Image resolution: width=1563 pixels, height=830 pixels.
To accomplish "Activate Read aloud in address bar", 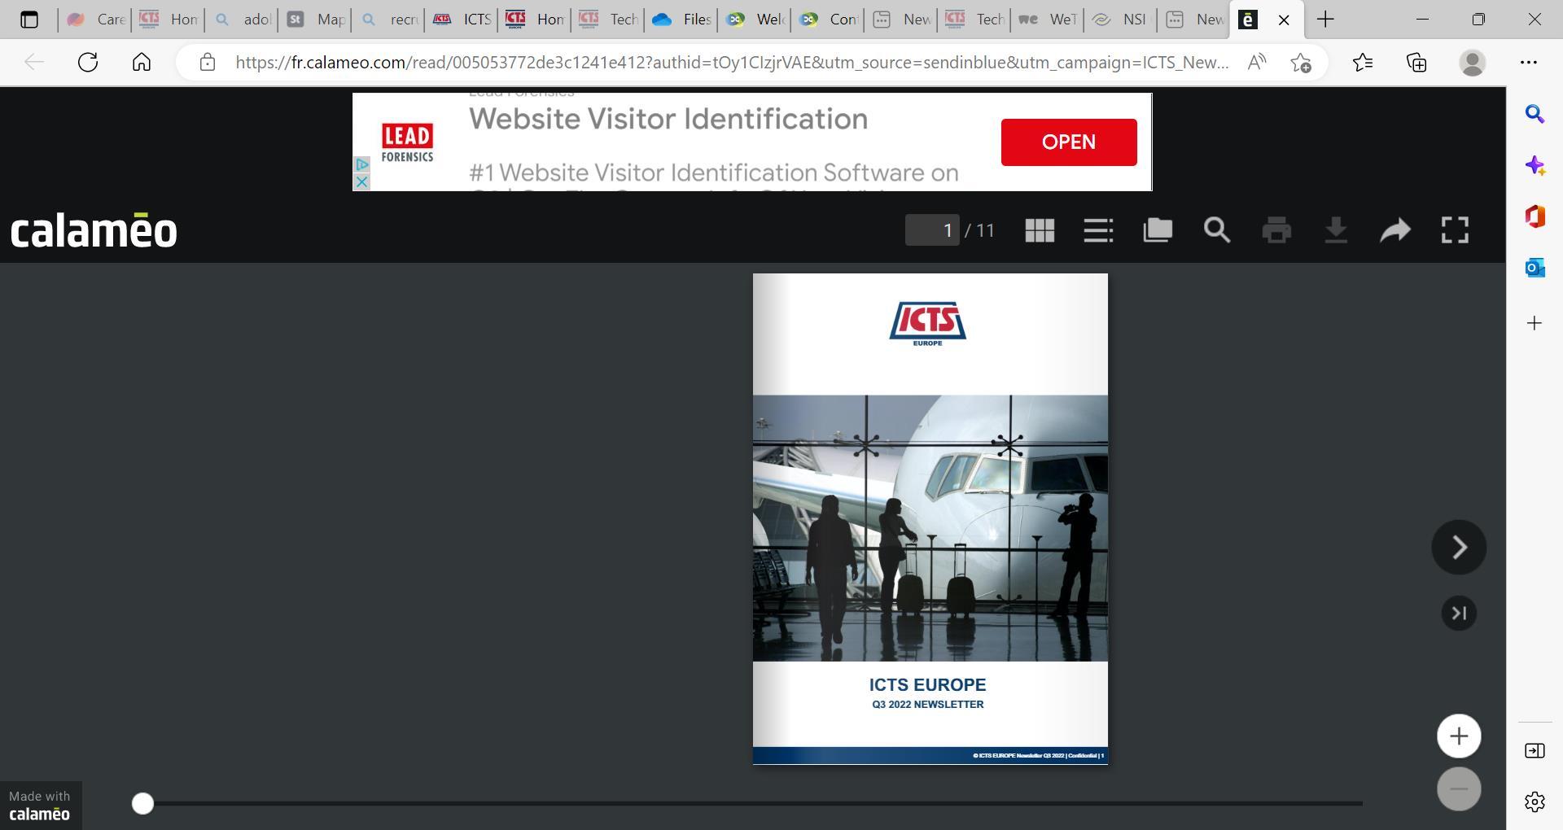I will (1257, 63).
